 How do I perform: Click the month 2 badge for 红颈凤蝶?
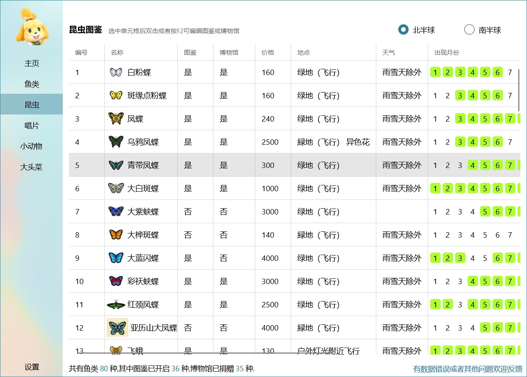pos(448,304)
